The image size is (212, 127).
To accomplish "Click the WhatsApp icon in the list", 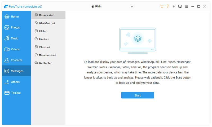I will click(x=36, y=23).
